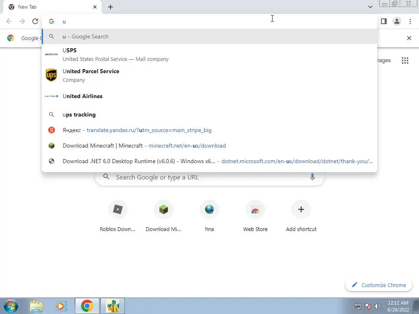
Task: Click the Yandex red icon
Action: click(x=51, y=130)
